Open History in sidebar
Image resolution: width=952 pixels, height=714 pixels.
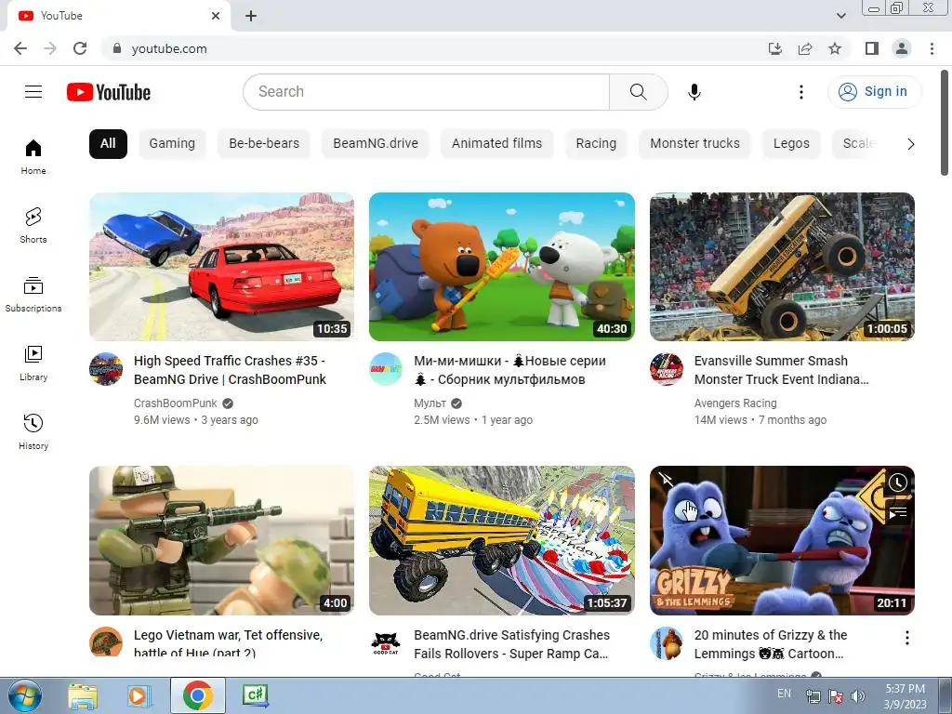tap(33, 431)
